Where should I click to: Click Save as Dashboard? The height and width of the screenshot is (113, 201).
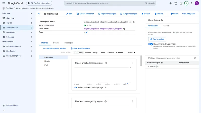click(80, 48)
